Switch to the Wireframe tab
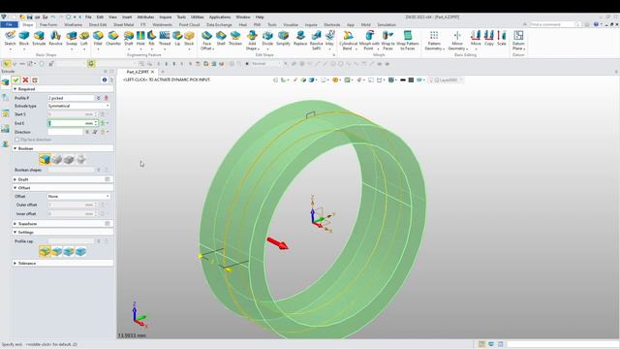The height and width of the screenshot is (349, 620). 74,24
